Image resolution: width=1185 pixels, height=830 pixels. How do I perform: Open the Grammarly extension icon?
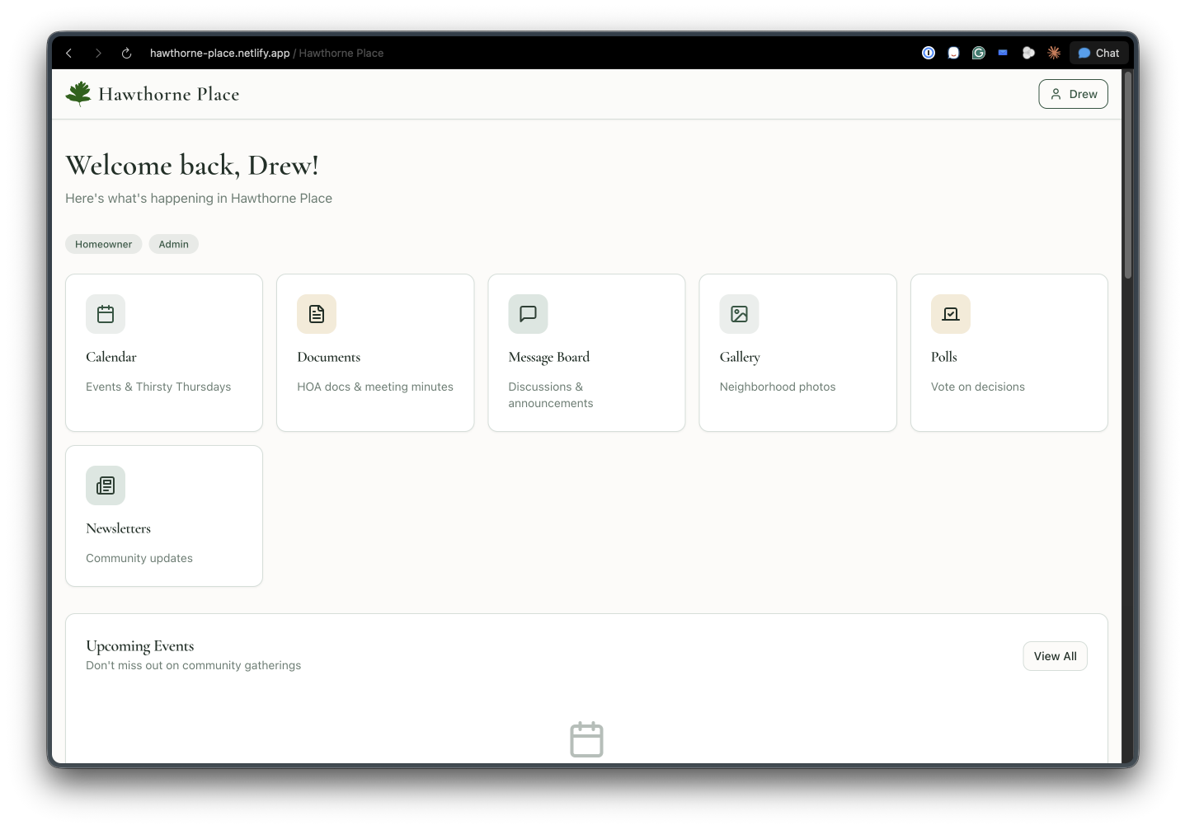click(978, 53)
